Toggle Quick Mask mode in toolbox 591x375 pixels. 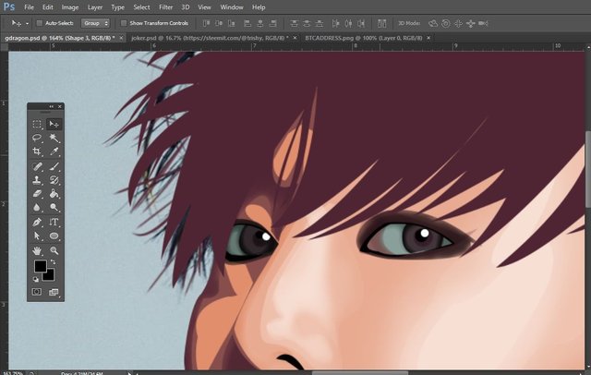(37, 292)
